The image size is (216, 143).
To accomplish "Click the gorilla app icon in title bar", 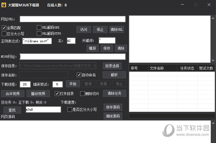I will pos(4,5).
